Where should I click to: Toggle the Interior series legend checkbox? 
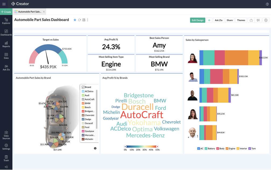(238, 148)
